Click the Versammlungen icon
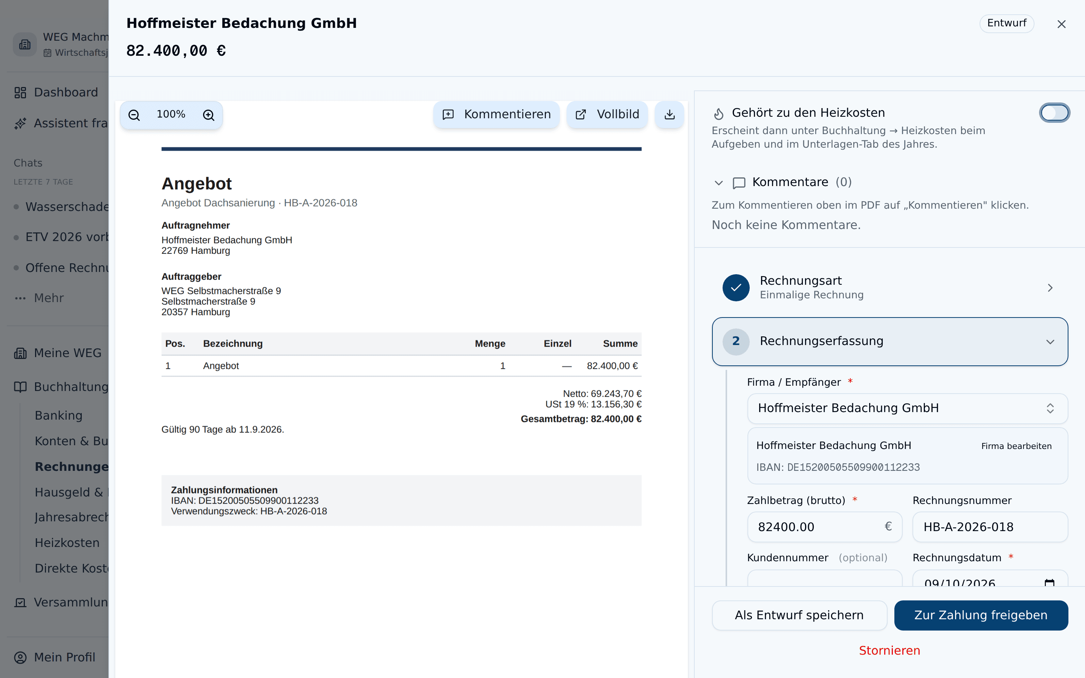 (20, 603)
